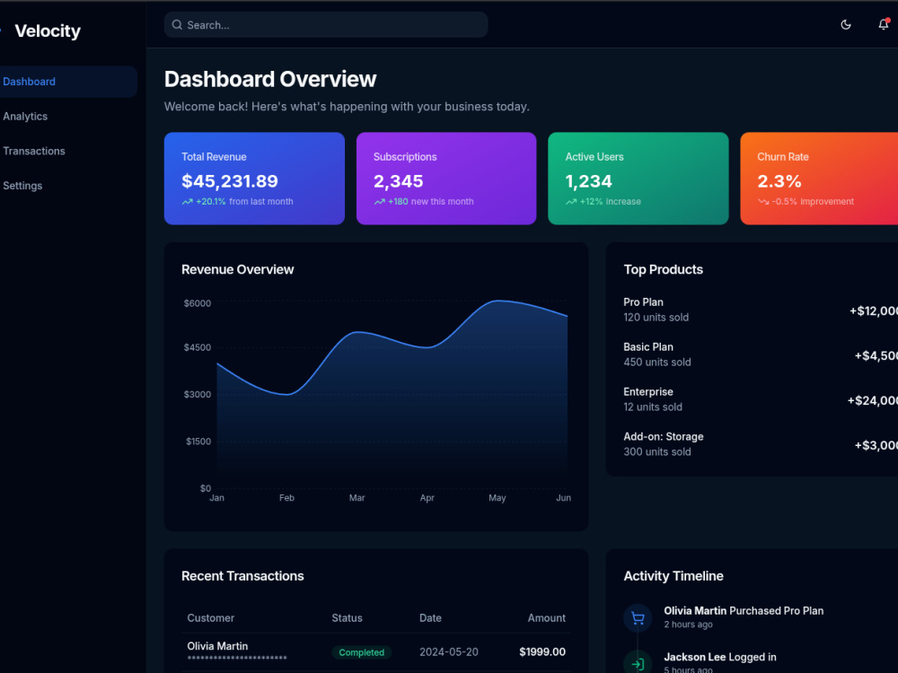Click the Feb label on chart axis

(287, 498)
